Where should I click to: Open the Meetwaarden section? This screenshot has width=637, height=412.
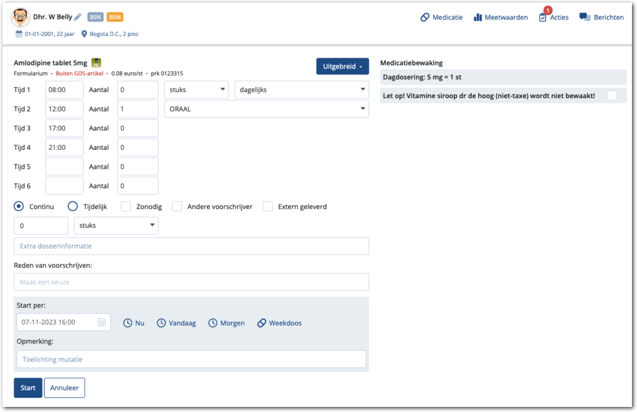pyautogui.click(x=500, y=17)
